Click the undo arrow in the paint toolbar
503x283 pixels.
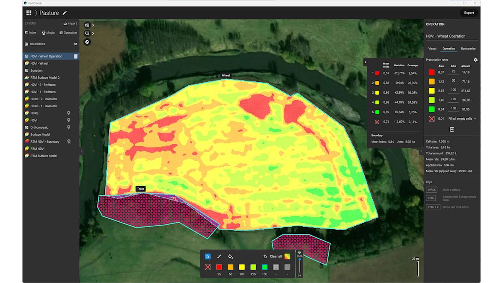[x=264, y=256]
